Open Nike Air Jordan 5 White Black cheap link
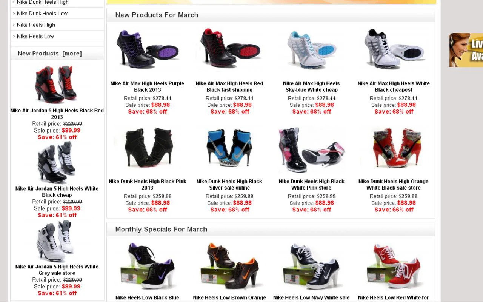The image size is (483, 302). coord(57,192)
